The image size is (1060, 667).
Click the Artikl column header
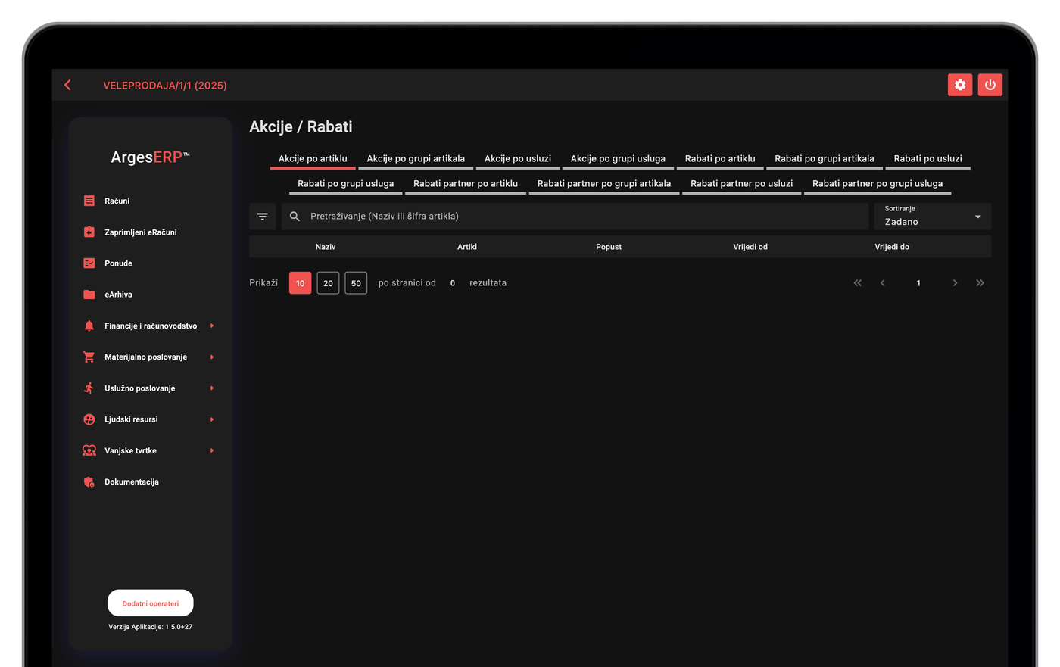coord(467,247)
